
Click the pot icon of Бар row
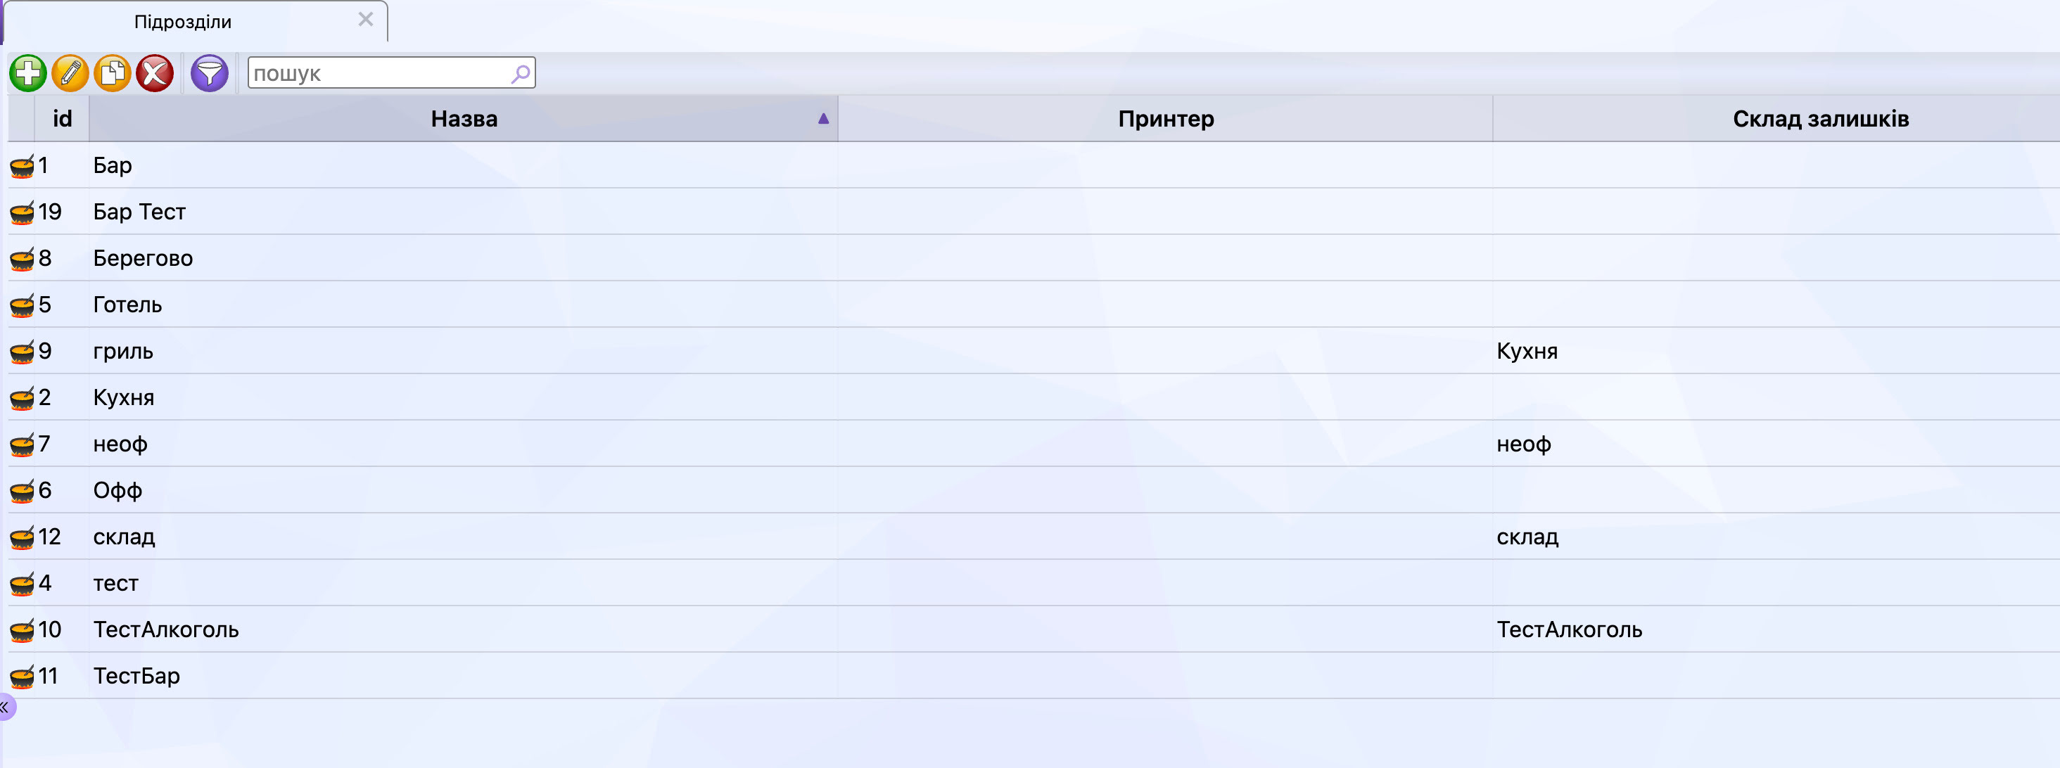tap(23, 165)
